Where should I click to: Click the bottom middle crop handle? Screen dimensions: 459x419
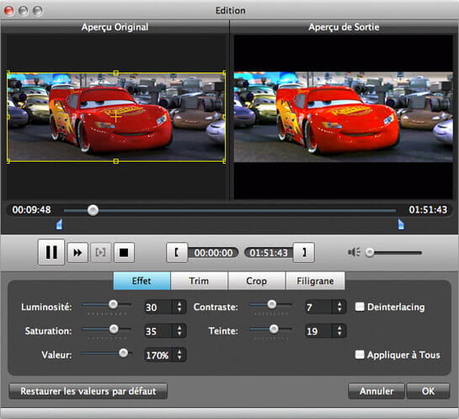tap(116, 161)
